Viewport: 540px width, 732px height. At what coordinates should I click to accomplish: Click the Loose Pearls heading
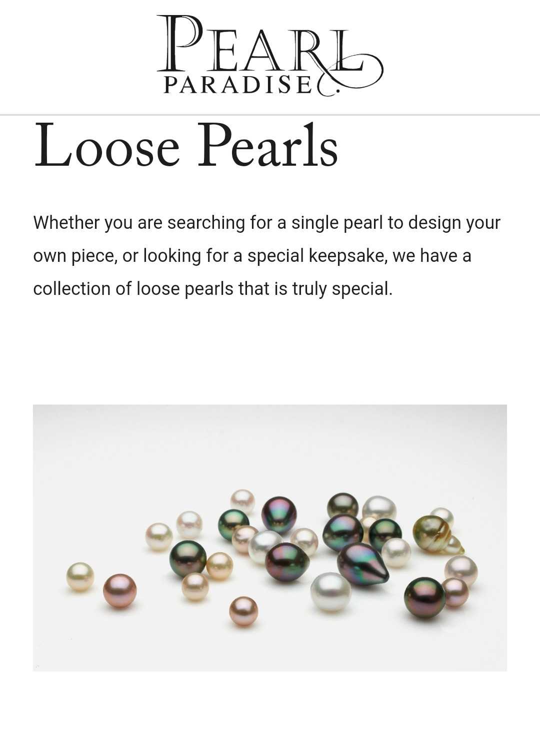(186, 145)
